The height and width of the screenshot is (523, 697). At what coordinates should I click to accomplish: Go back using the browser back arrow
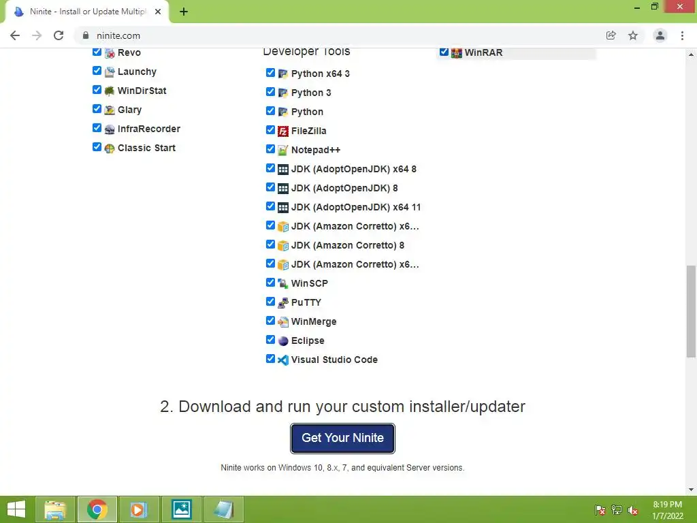tap(15, 35)
